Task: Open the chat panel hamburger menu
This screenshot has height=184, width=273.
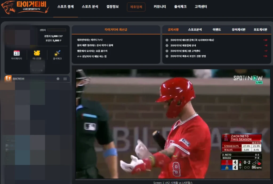Action: tap(65, 79)
